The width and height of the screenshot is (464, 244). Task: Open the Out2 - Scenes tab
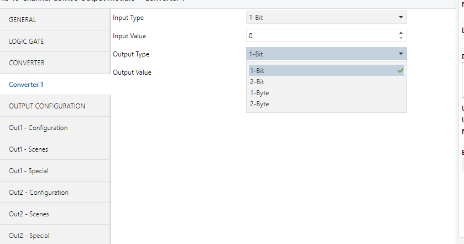55,214
